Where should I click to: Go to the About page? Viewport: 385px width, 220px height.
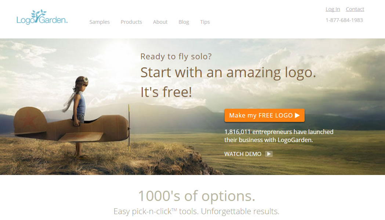[x=160, y=22]
